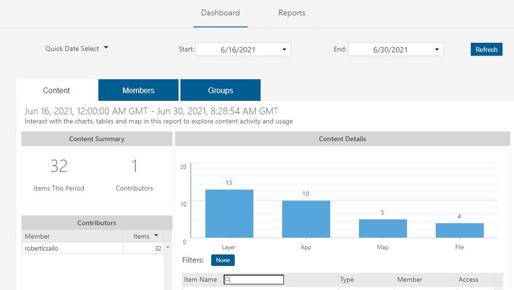Sort contributors by the Items column arrow

[157, 236]
